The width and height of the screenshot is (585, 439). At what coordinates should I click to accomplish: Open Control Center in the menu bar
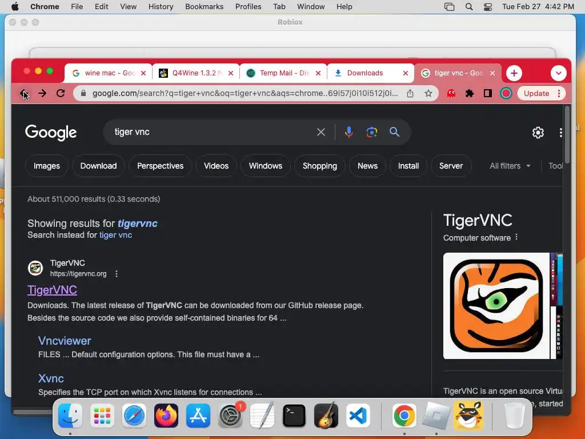[x=488, y=7]
